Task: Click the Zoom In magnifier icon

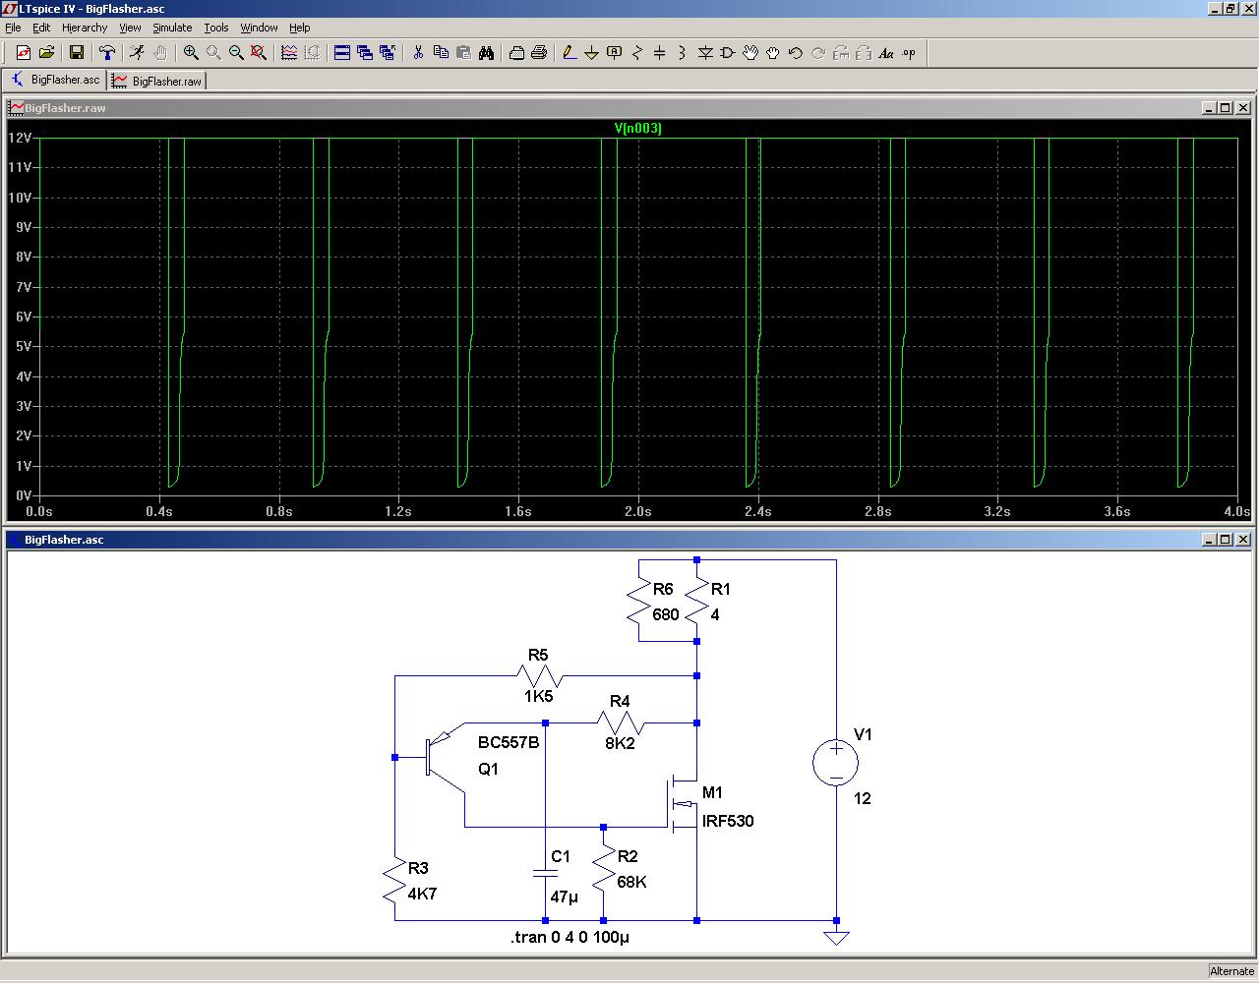Action: (191, 53)
